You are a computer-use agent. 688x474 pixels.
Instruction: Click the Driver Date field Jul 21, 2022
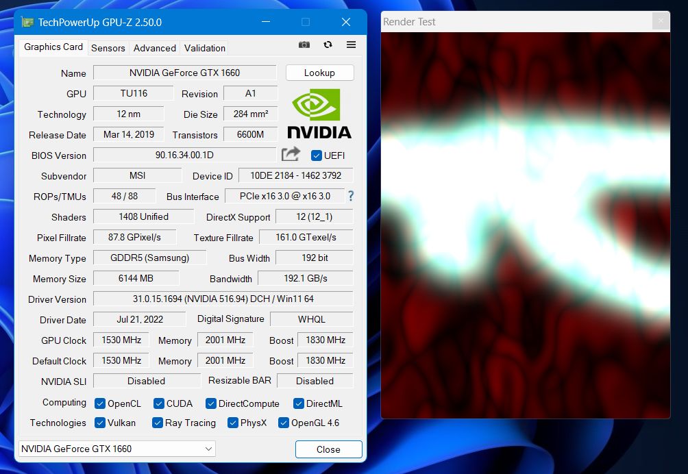[x=140, y=319]
